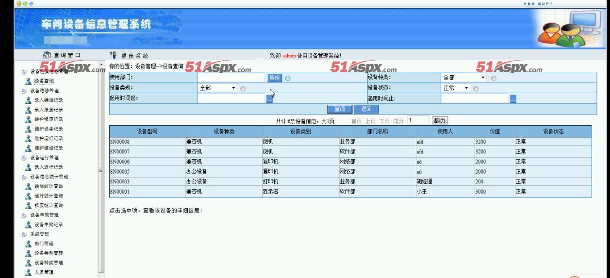
Task: Open the 设备种类 dropdown showing 全部
Action: [x=464, y=78]
